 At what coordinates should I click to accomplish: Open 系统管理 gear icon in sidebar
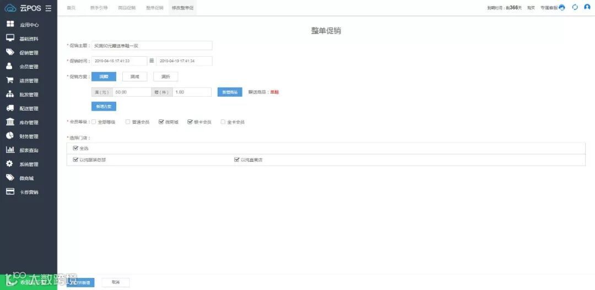point(10,164)
